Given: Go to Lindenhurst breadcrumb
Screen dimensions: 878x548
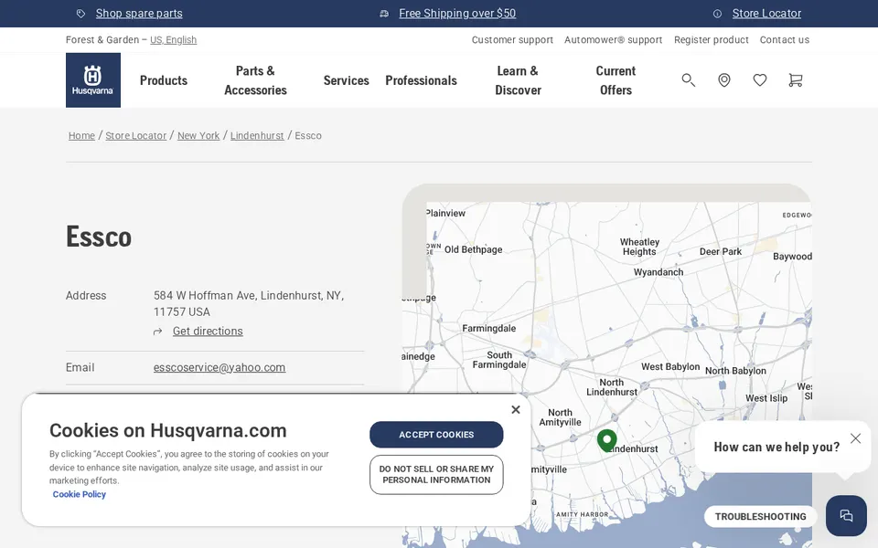Looking at the screenshot, I should (x=257, y=136).
